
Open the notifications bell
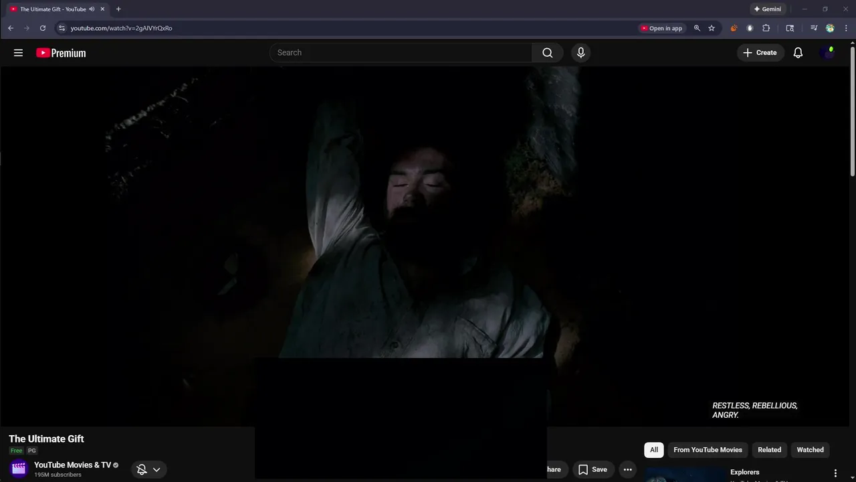798,53
